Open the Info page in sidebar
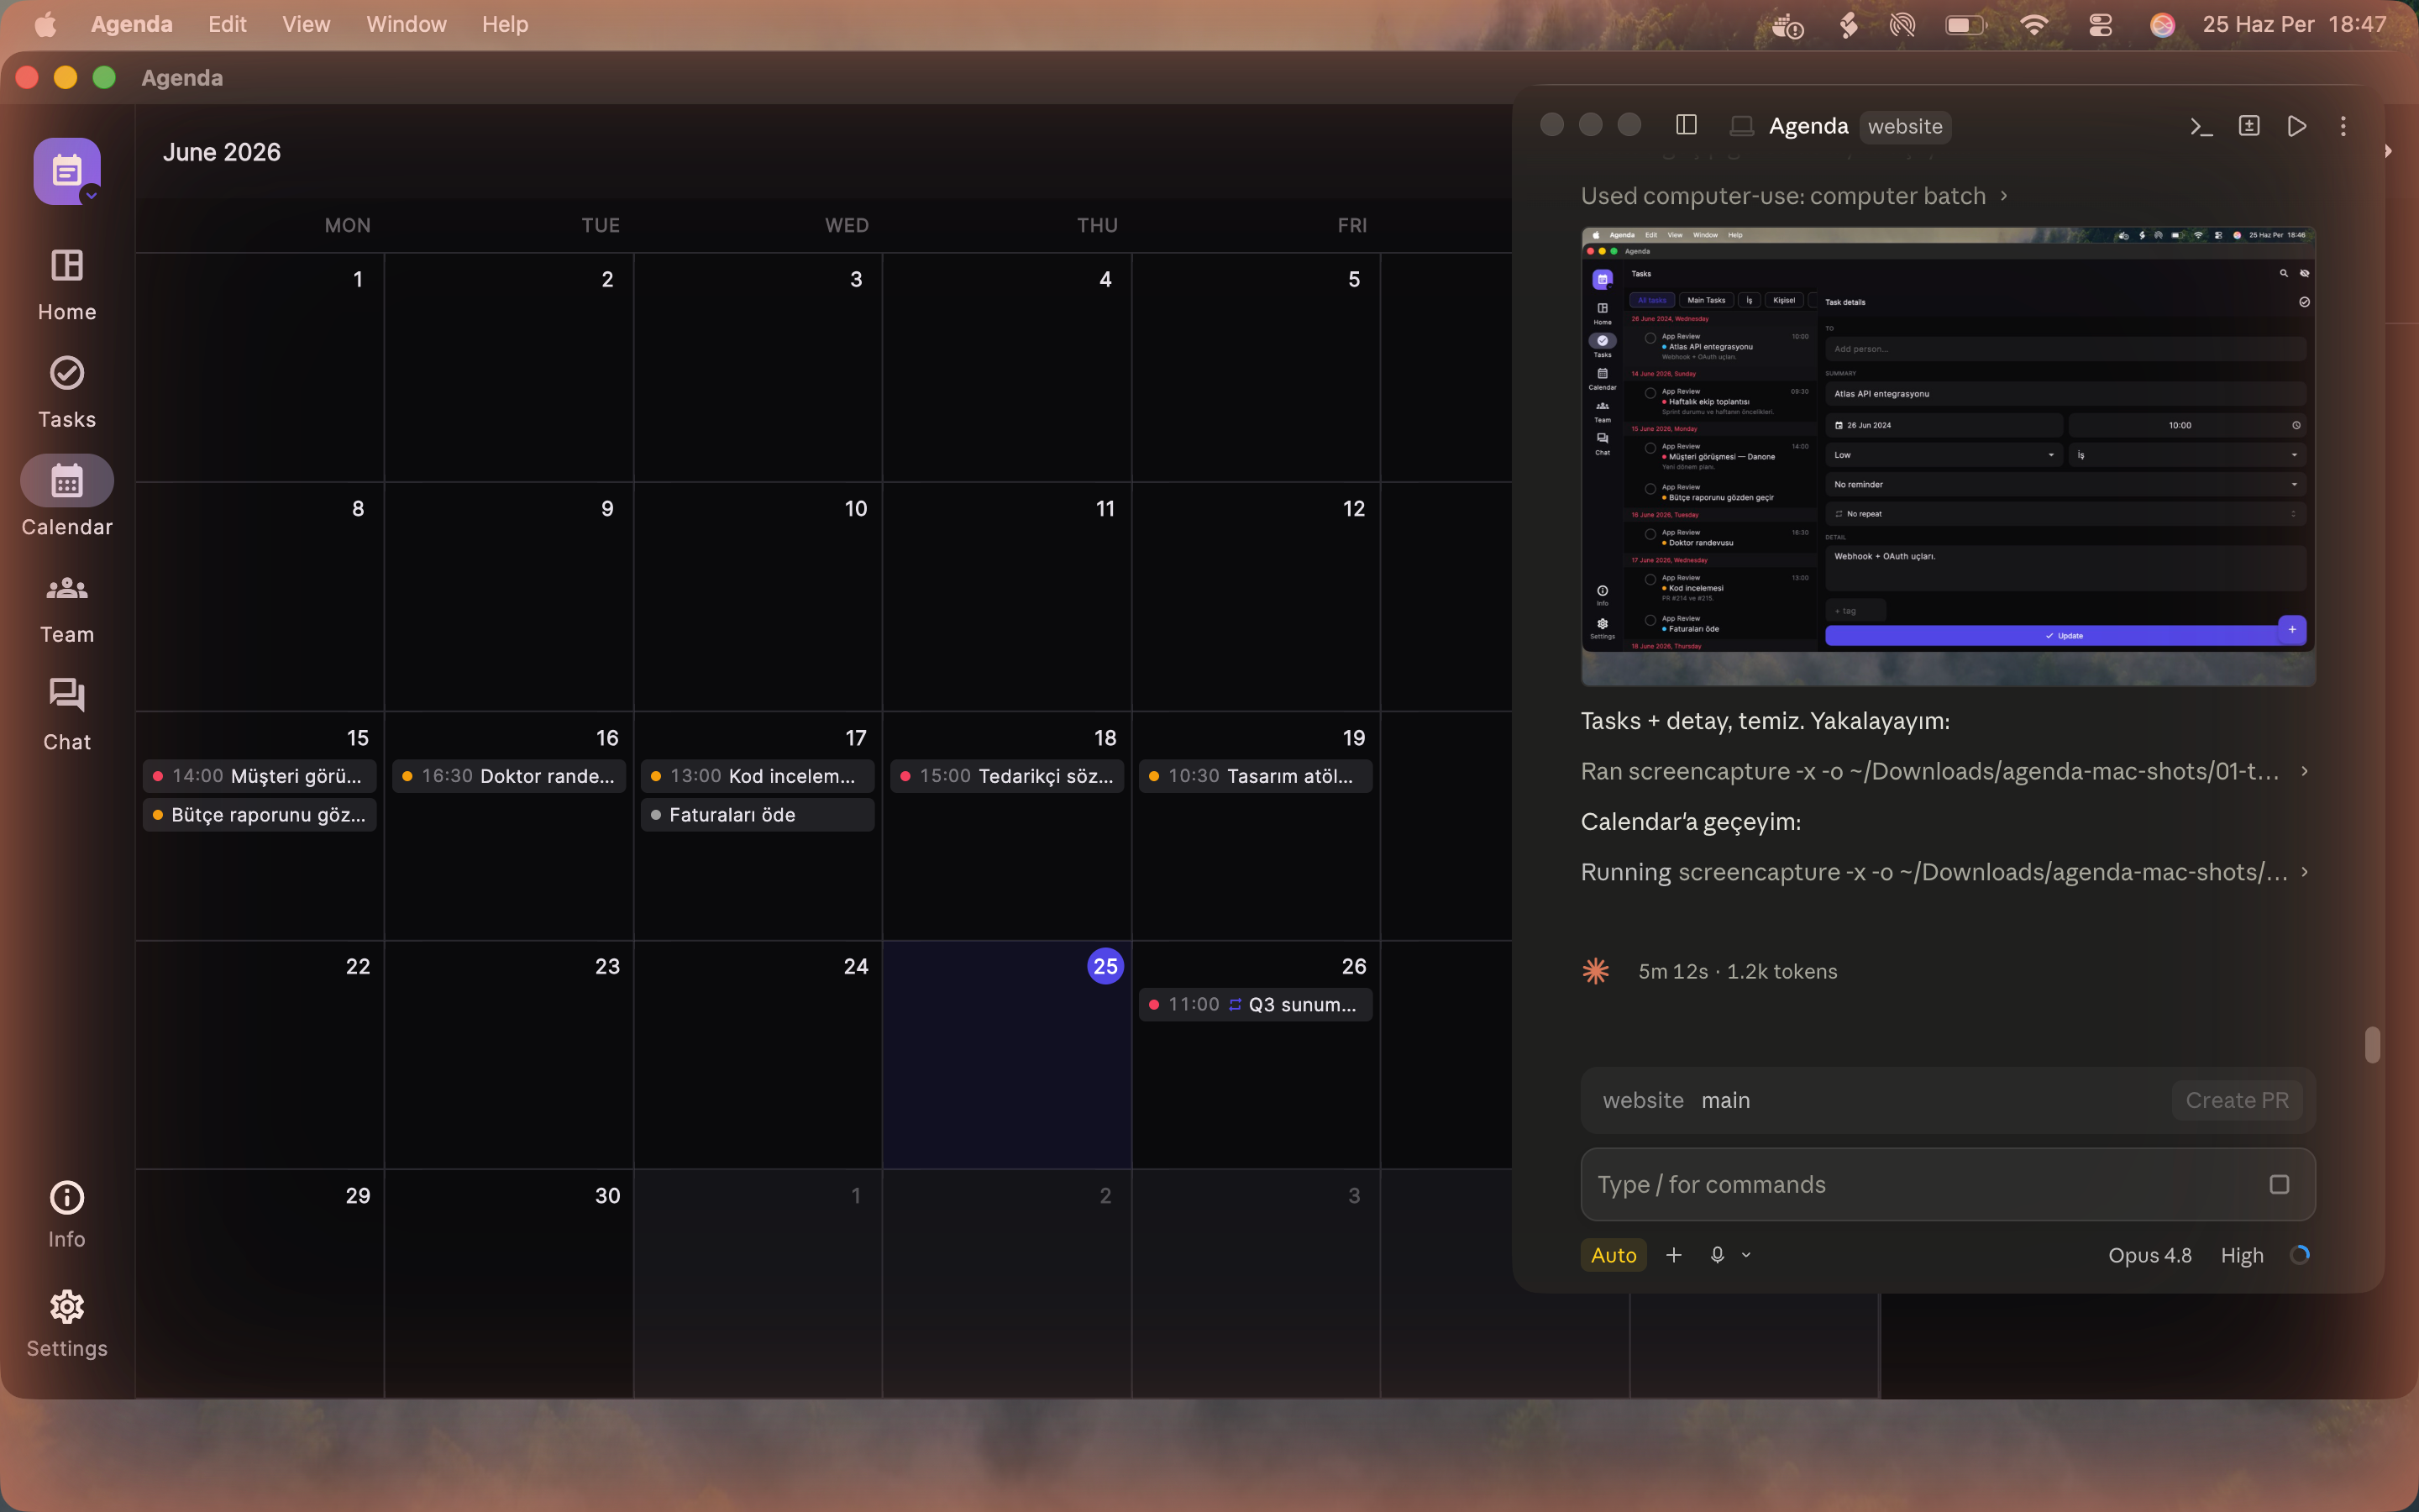This screenshot has width=2419, height=1512. click(x=67, y=1213)
